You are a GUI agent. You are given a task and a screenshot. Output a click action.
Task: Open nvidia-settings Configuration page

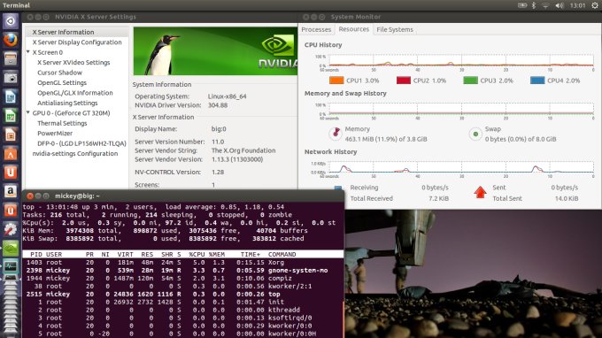(x=75, y=153)
